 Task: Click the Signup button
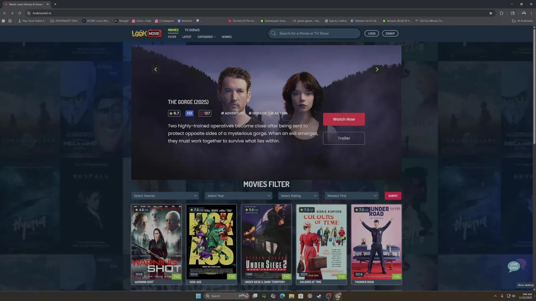(x=390, y=33)
